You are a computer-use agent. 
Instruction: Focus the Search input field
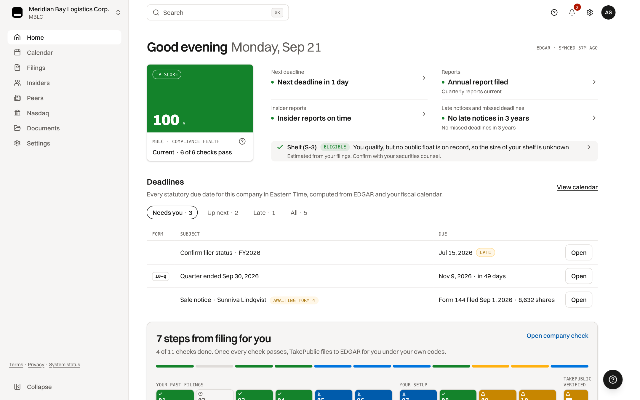pos(217,12)
